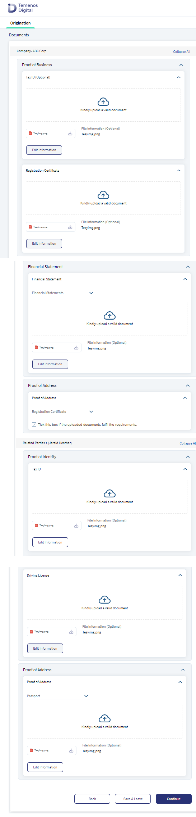Download the Driving License uploaded file
The width and height of the screenshot is (196, 817).
(x=71, y=632)
